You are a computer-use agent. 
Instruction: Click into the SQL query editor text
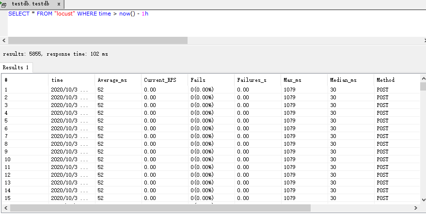point(78,14)
